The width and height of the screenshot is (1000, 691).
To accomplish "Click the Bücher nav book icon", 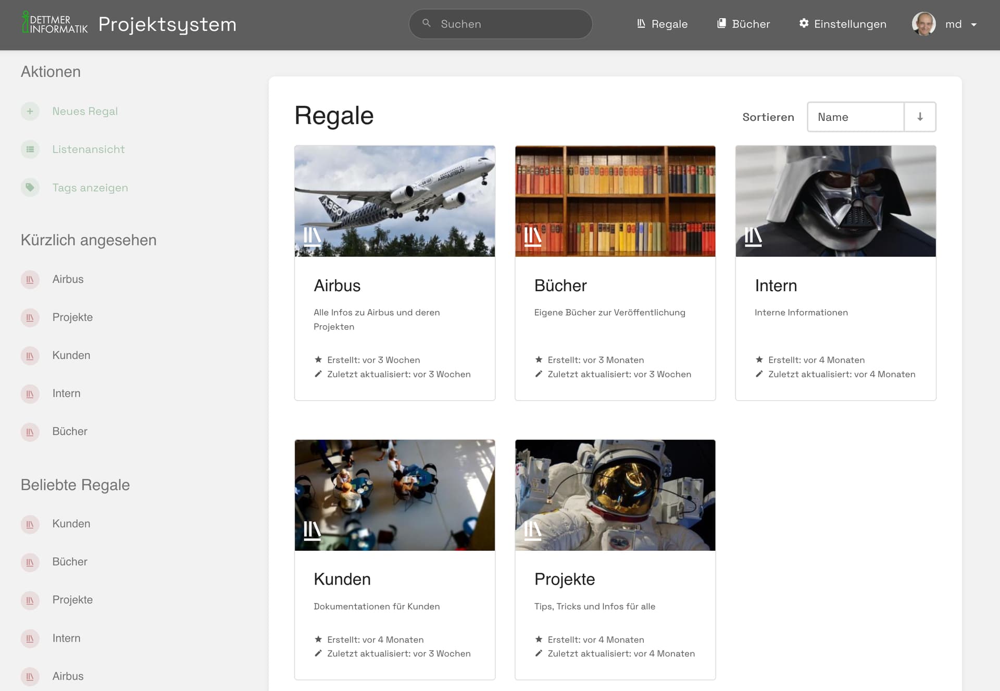I will tap(721, 23).
